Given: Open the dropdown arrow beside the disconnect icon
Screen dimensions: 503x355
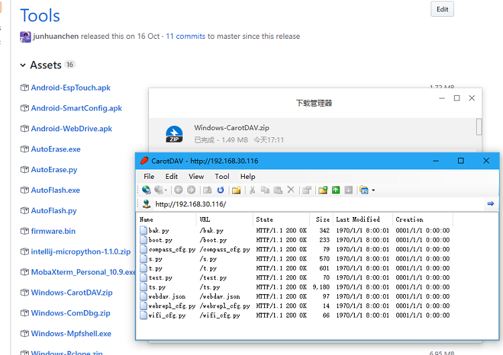Looking at the screenshot, I should [x=166, y=190].
